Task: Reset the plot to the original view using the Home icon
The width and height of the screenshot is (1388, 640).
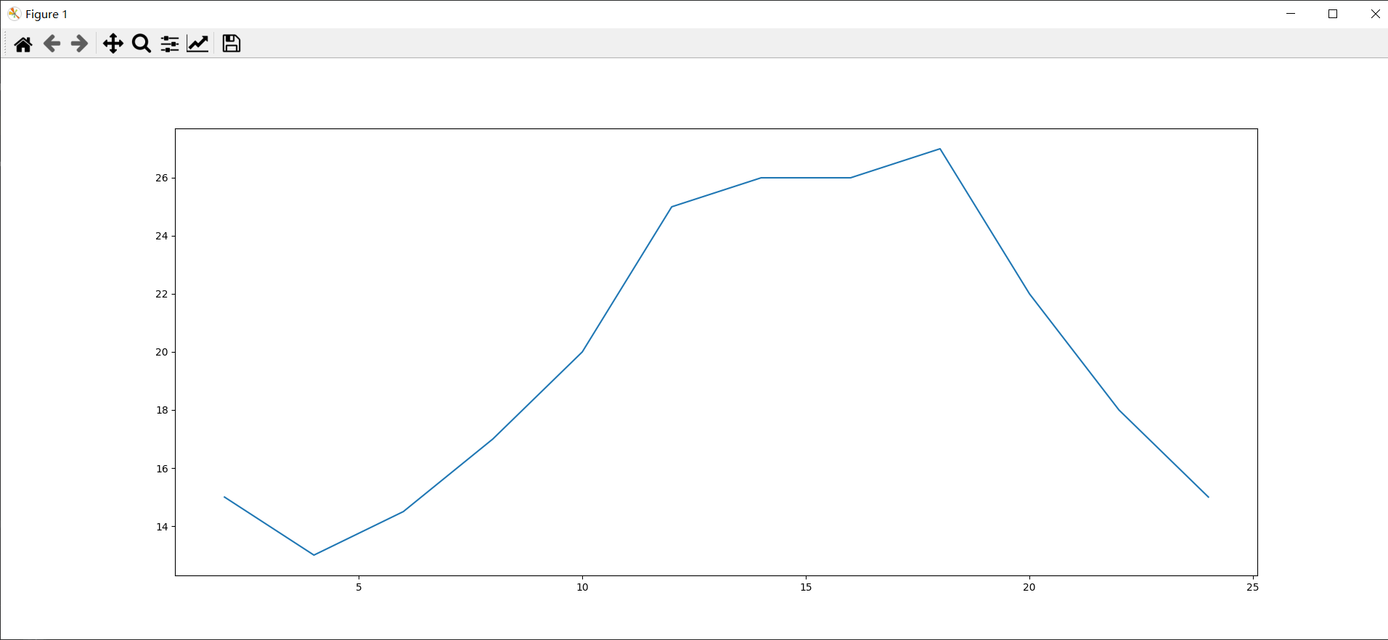Action: pyautogui.click(x=23, y=44)
